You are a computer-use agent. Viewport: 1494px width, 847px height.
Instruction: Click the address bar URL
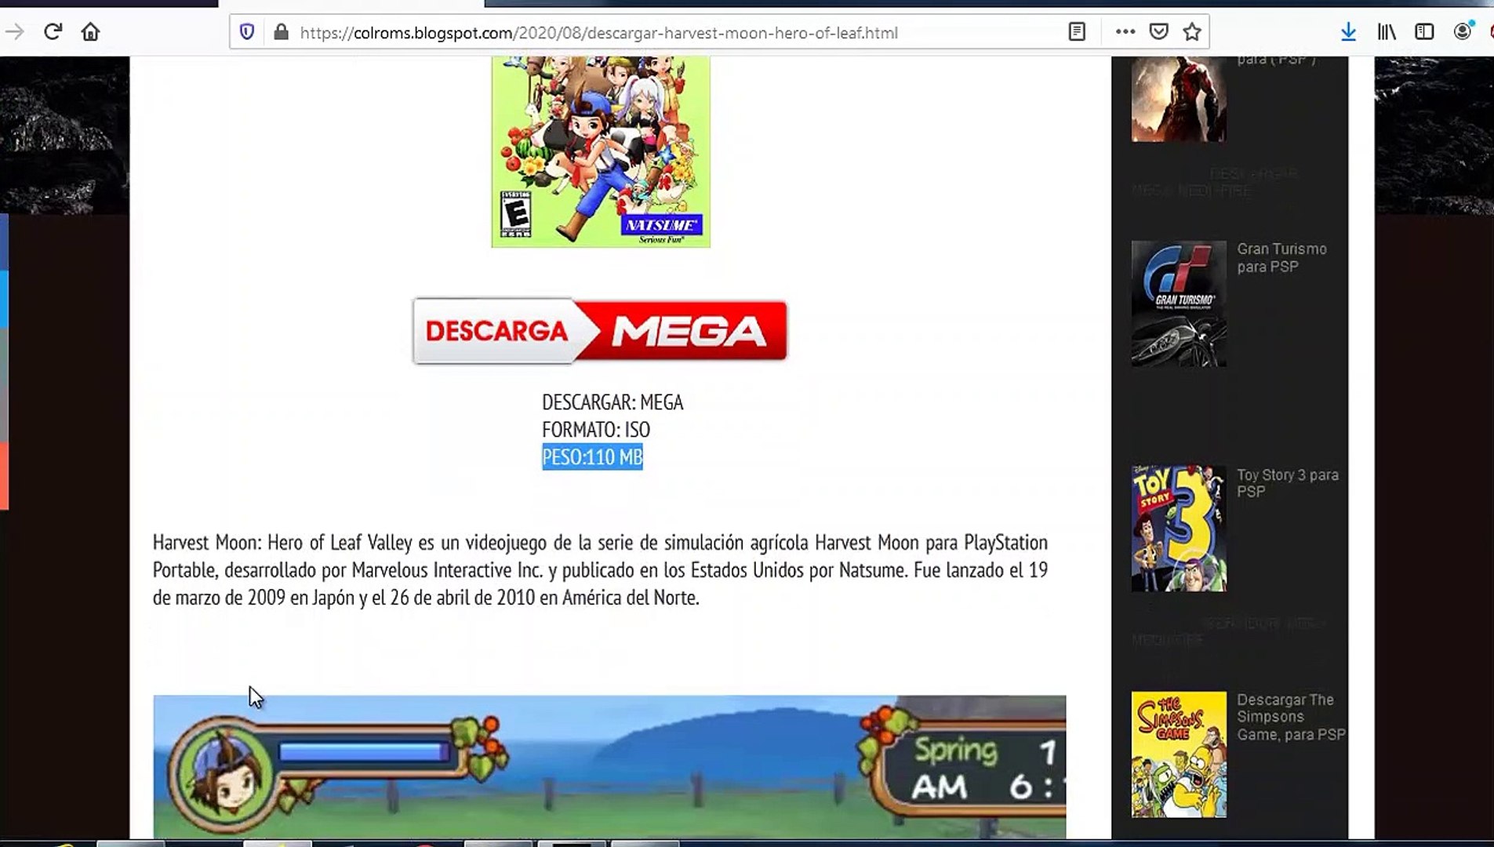pos(598,33)
